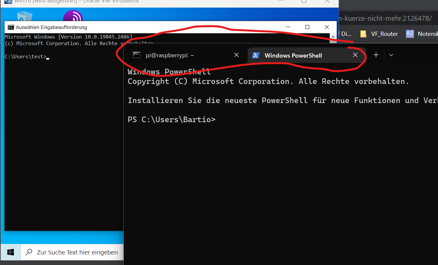Close the Windows PowerShell tab
The width and height of the screenshot is (438, 265).
point(355,55)
